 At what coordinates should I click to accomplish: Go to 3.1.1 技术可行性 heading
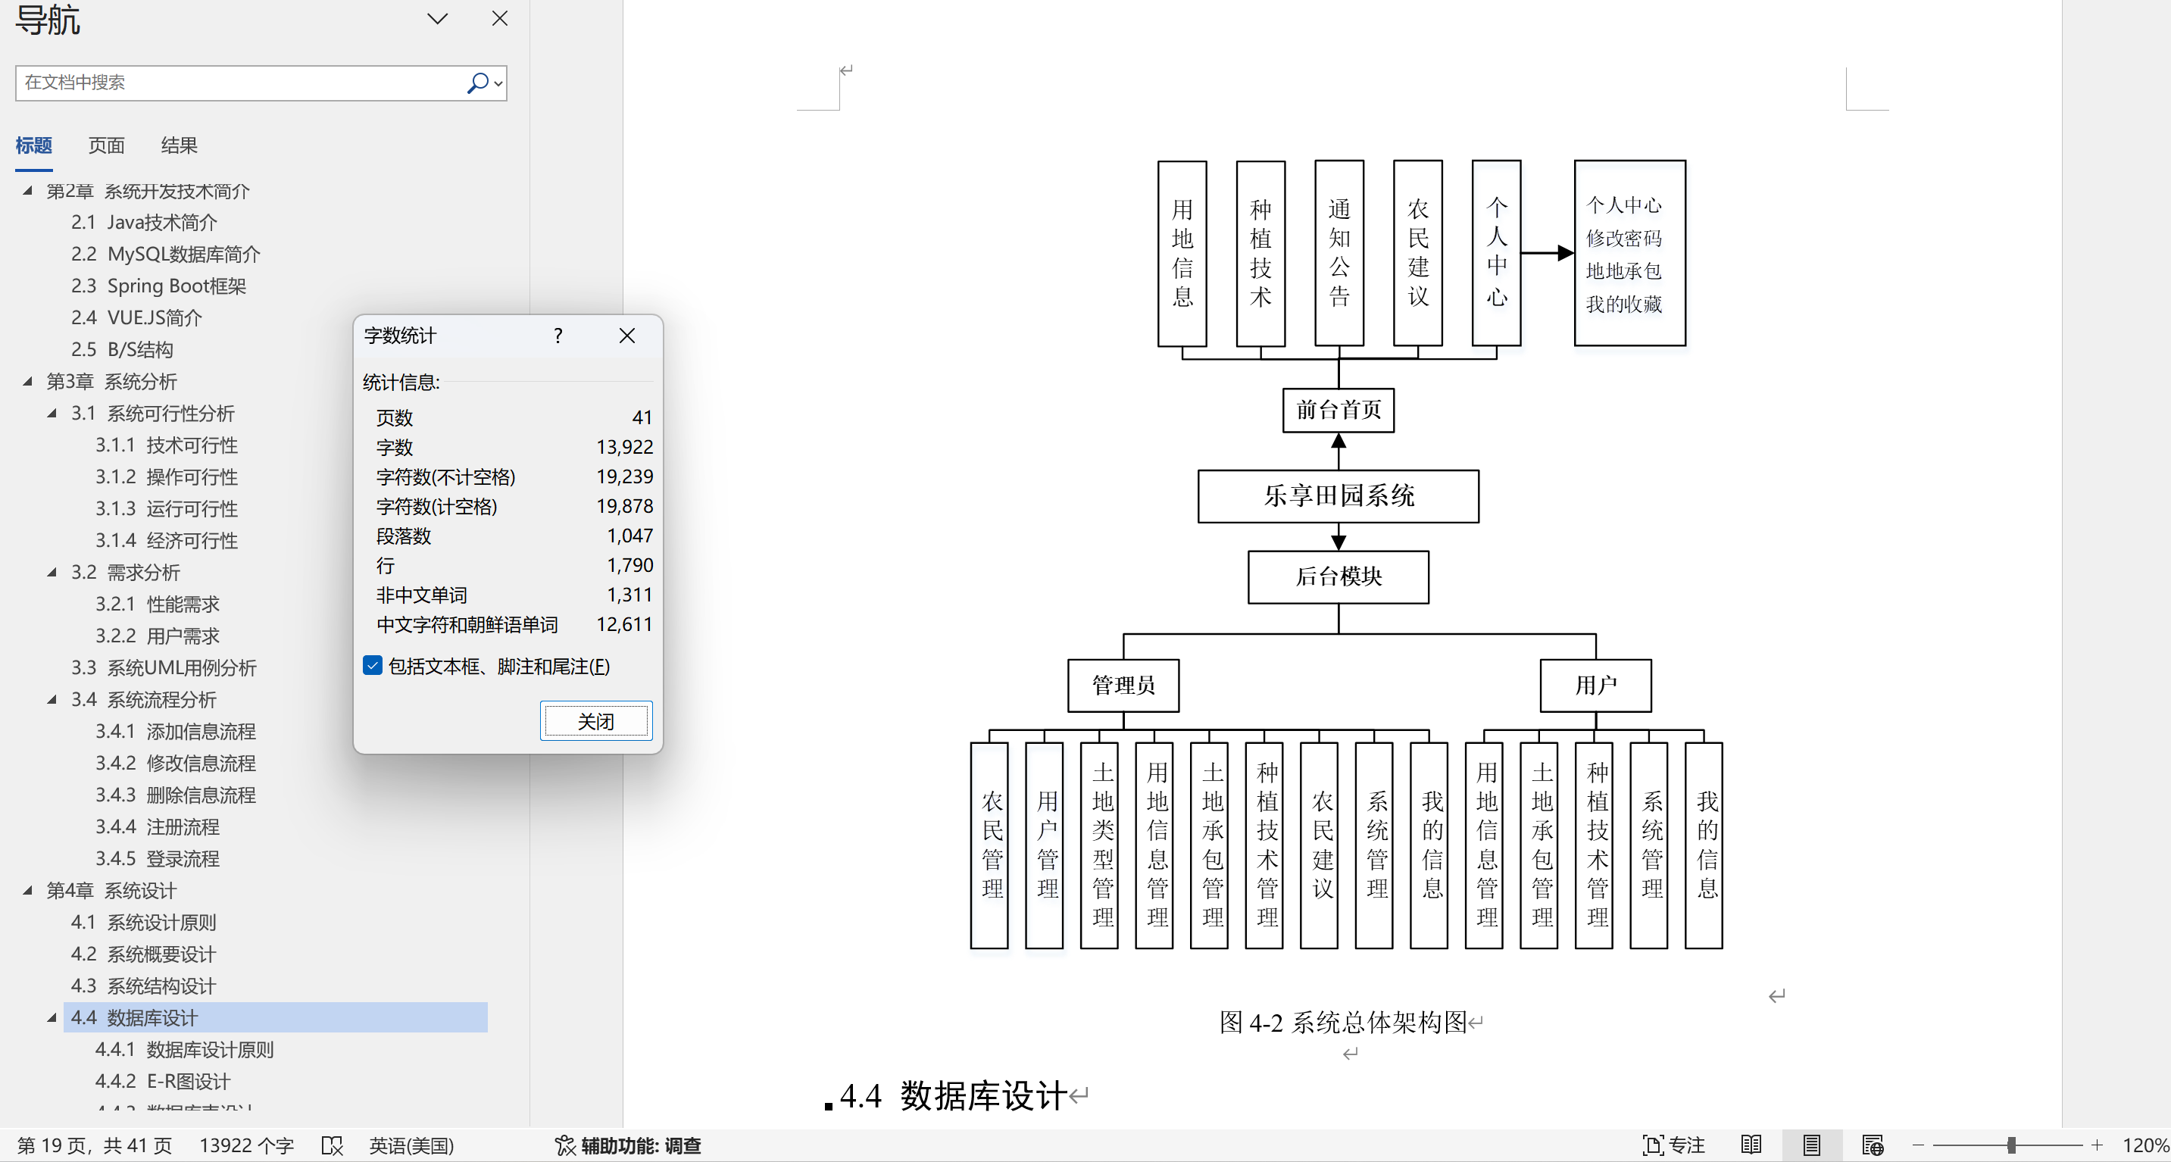167,445
